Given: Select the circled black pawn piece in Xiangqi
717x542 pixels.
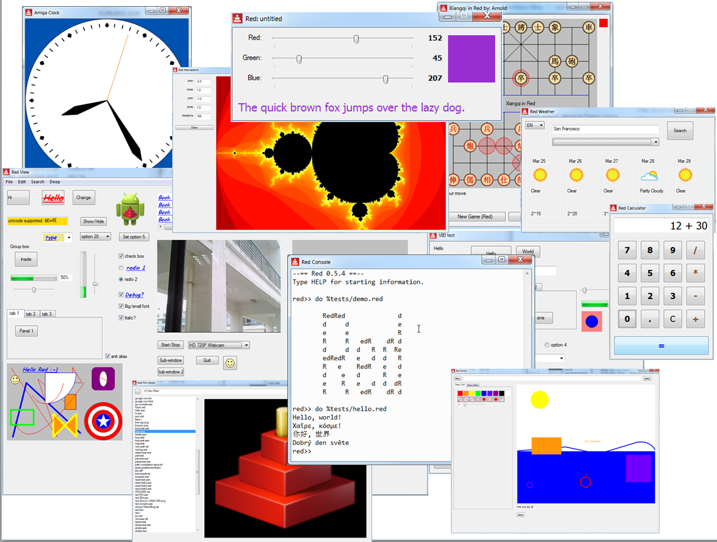Looking at the screenshot, I should click(521, 78).
